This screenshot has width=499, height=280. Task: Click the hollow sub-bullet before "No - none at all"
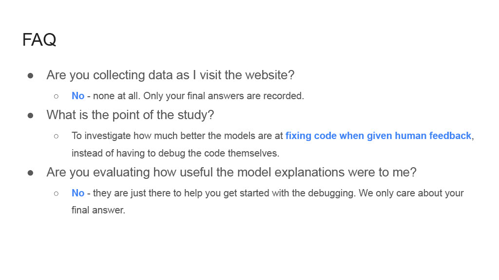point(57,96)
